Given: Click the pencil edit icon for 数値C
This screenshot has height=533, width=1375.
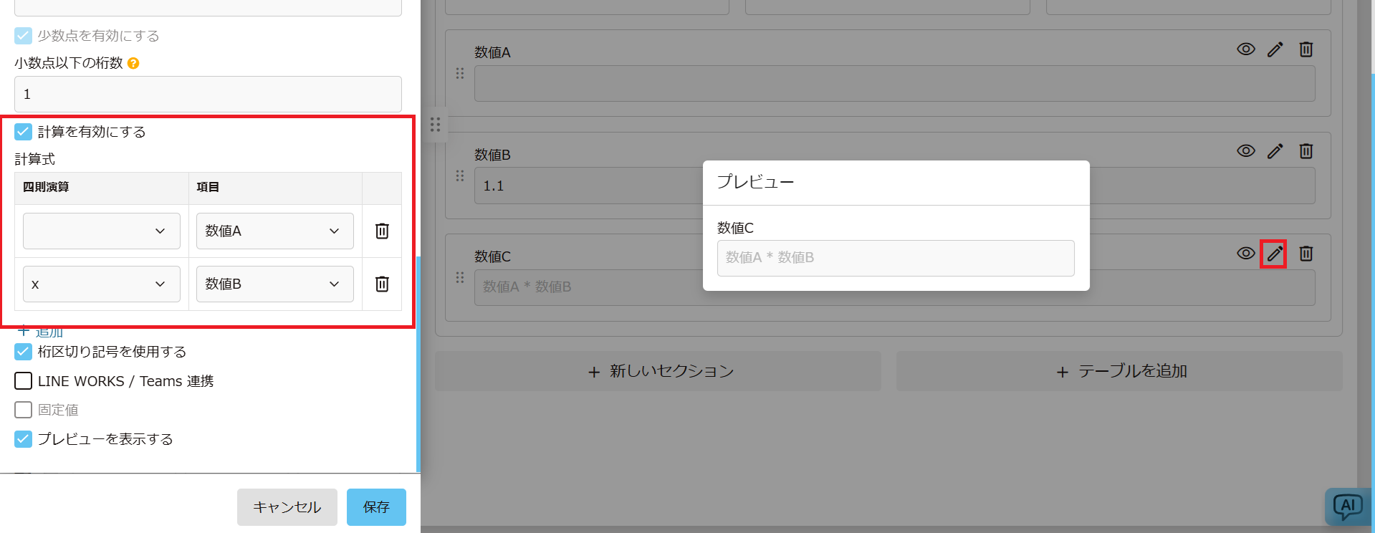Looking at the screenshot, I should pos(1274,254).
